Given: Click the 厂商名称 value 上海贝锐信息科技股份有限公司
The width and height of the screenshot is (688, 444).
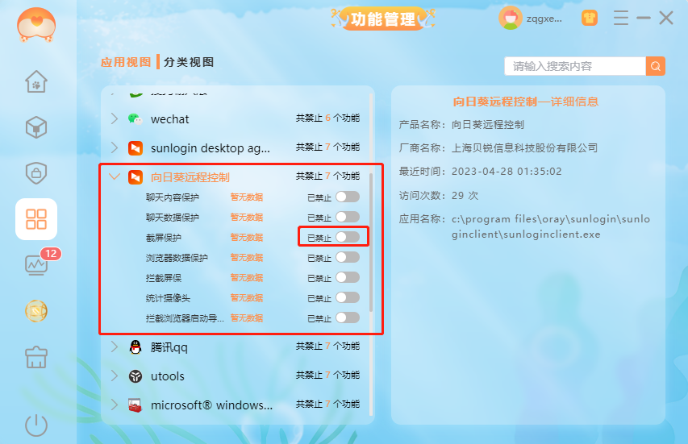Looking at the screenshot, I should [x=525, y=148].
